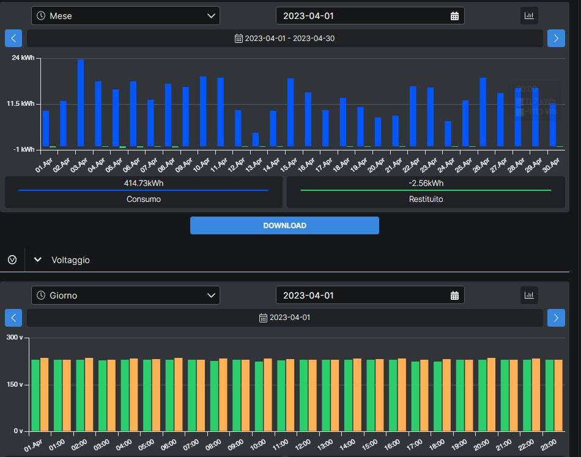This screenshot has height=457, width=581.
Task: Open the Giorno period dropdown
Action: pos(125,295)
